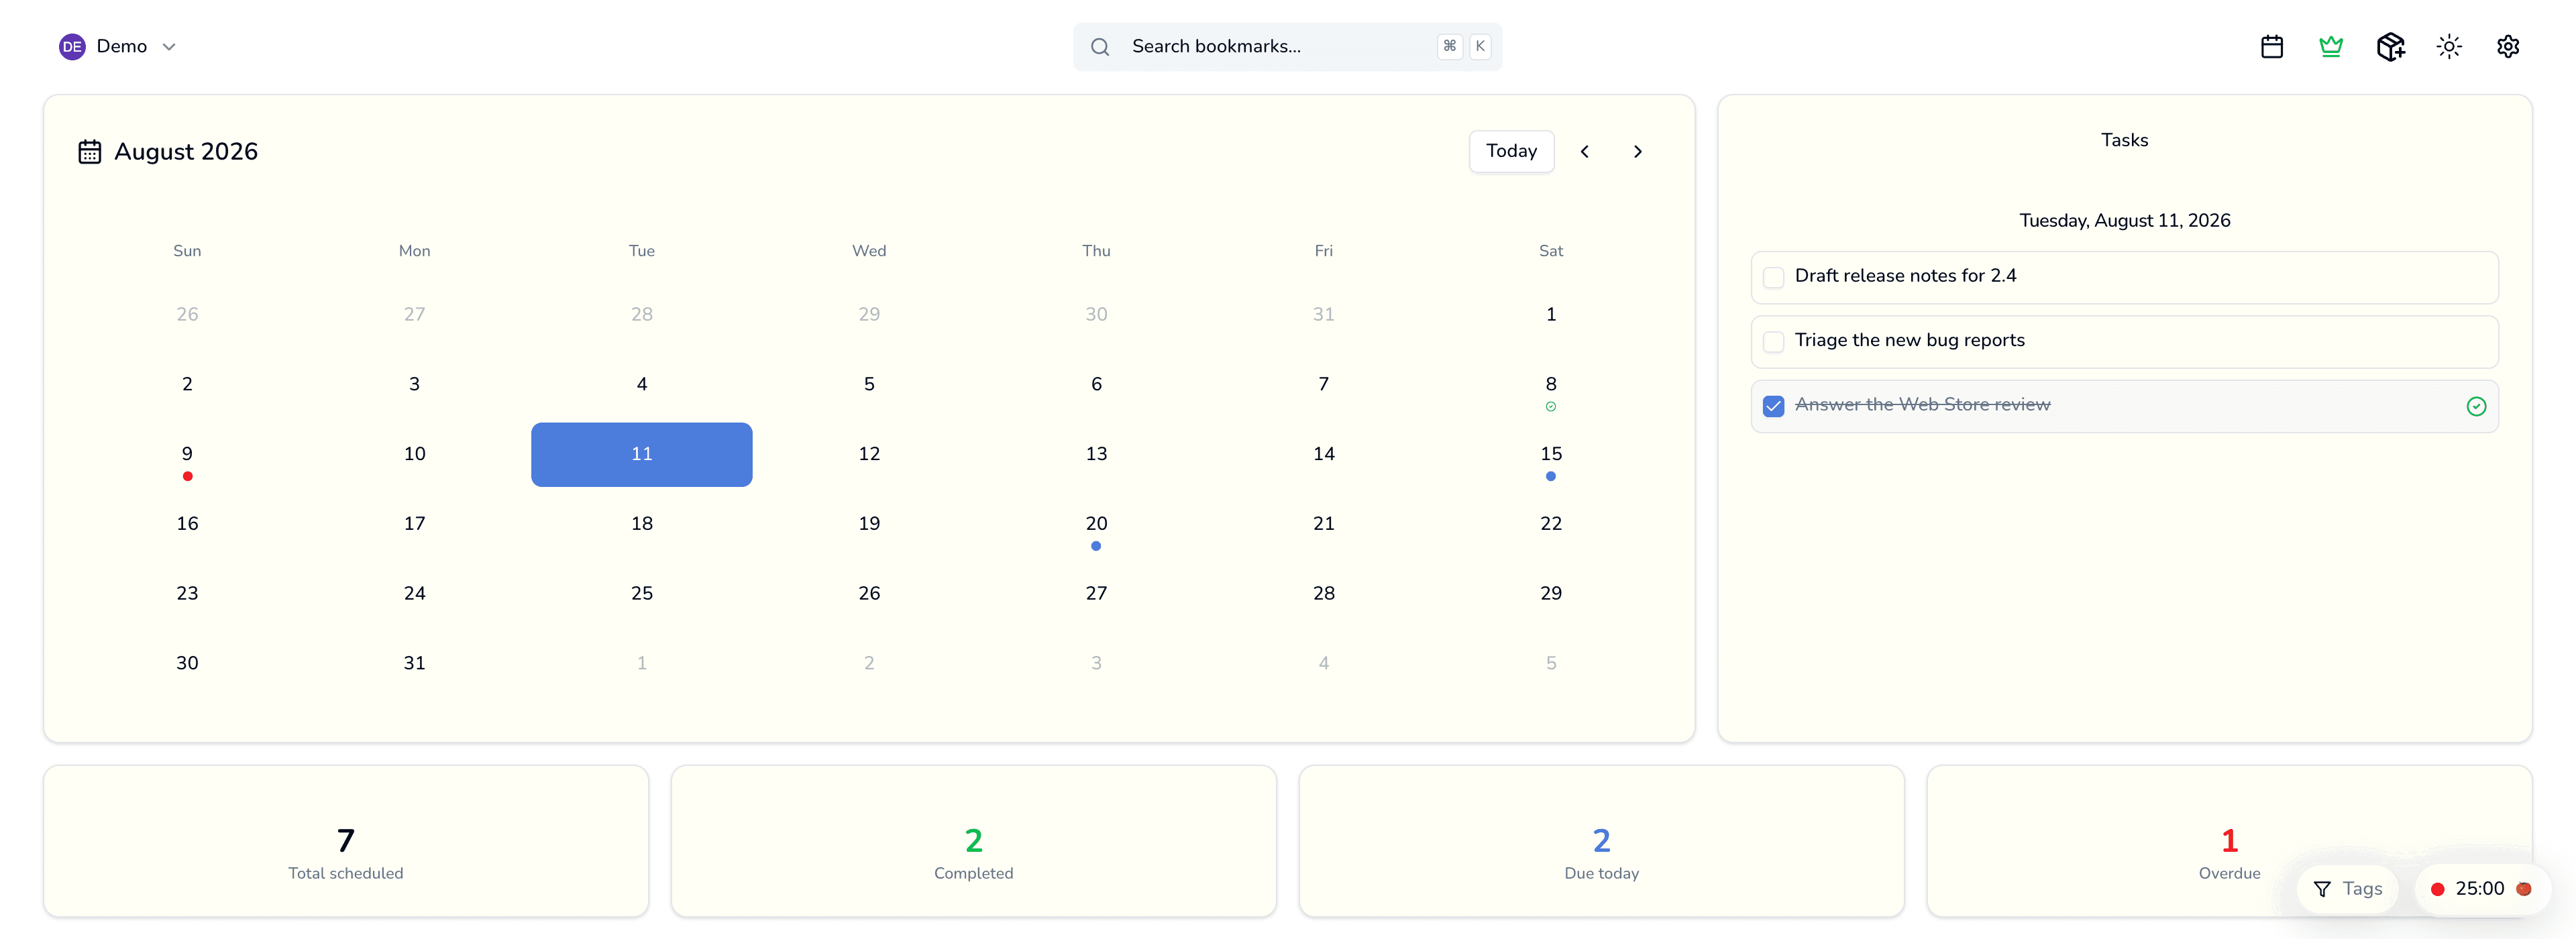Go to previous month arrow
This screenshot has width=2576, height=939.
(1585, 152)
